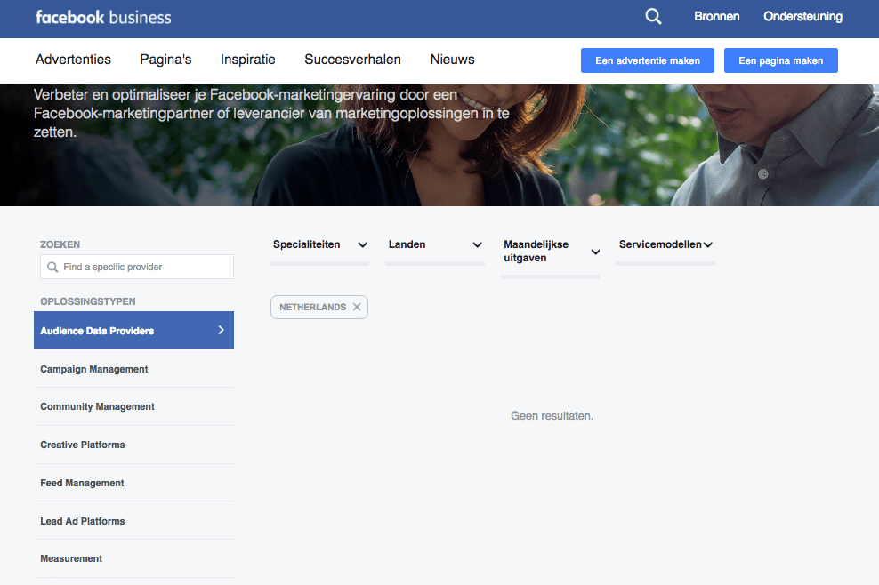This screenshot has height=585, width=879.
Task: Select Succesverhalen in the navigation
Action: pos(352,60)
